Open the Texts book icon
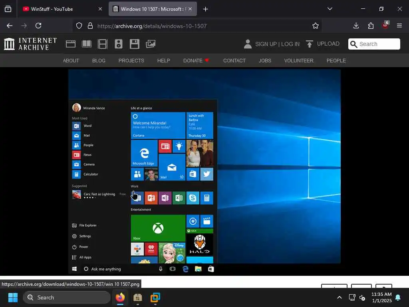This screenshot has width=409, height=307. (x=87, y=44)
